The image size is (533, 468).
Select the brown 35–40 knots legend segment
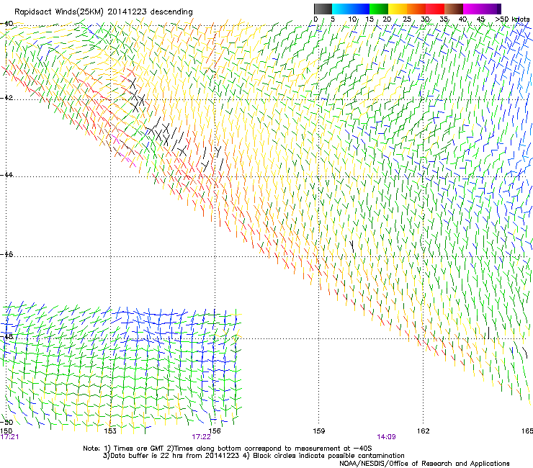point(454,9)
